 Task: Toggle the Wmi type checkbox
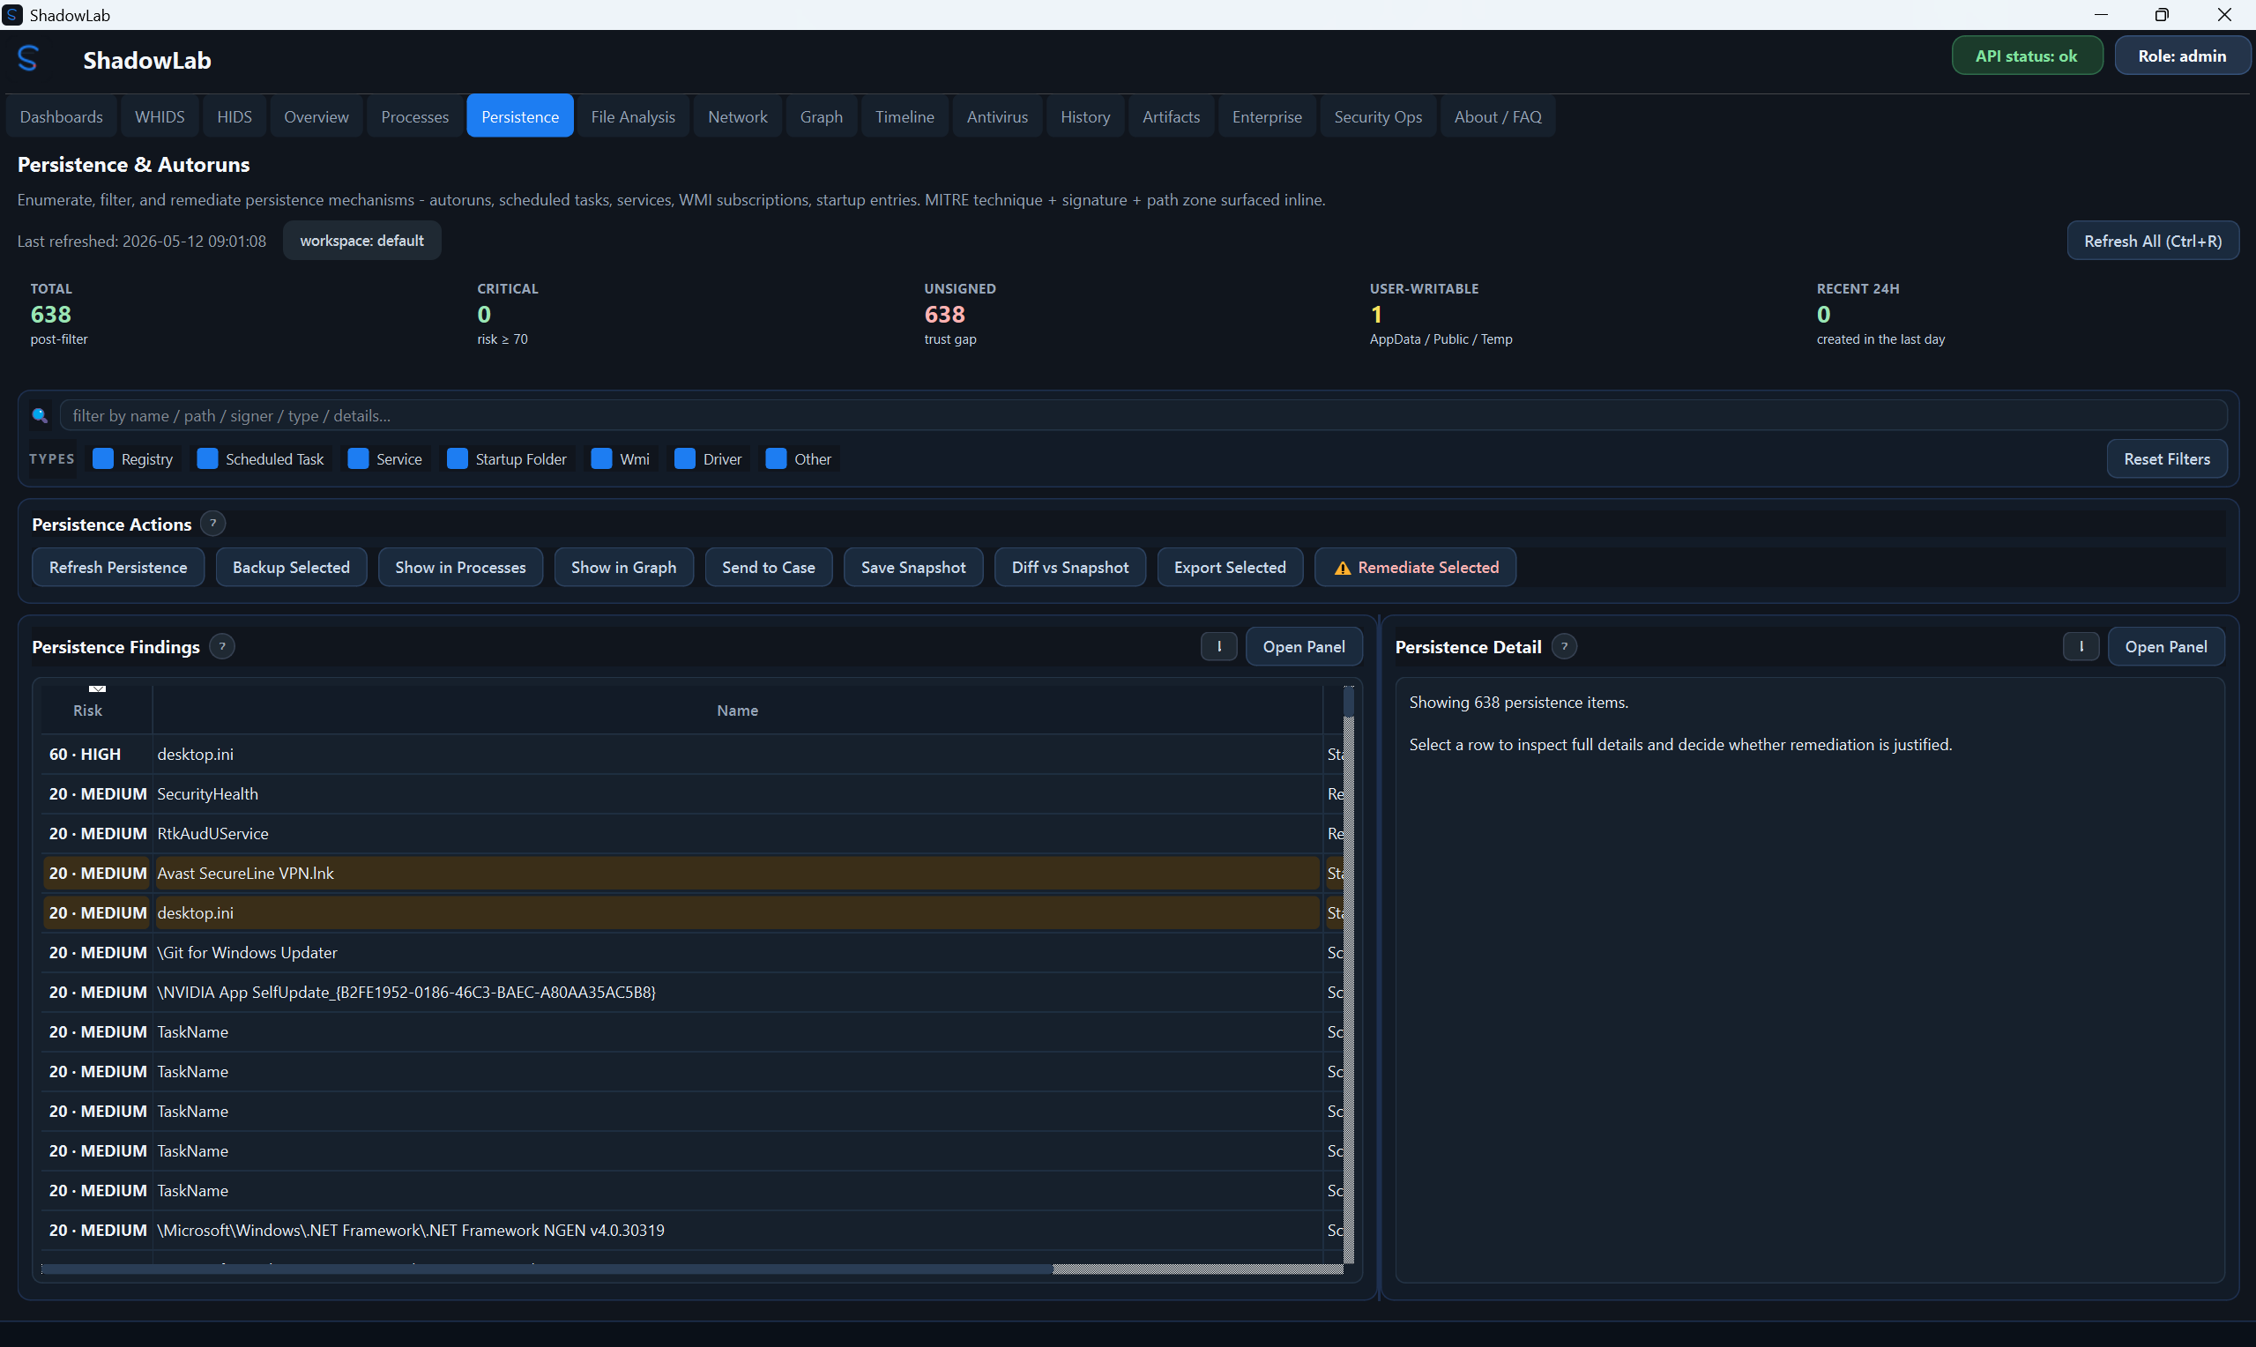click(601, 458)
